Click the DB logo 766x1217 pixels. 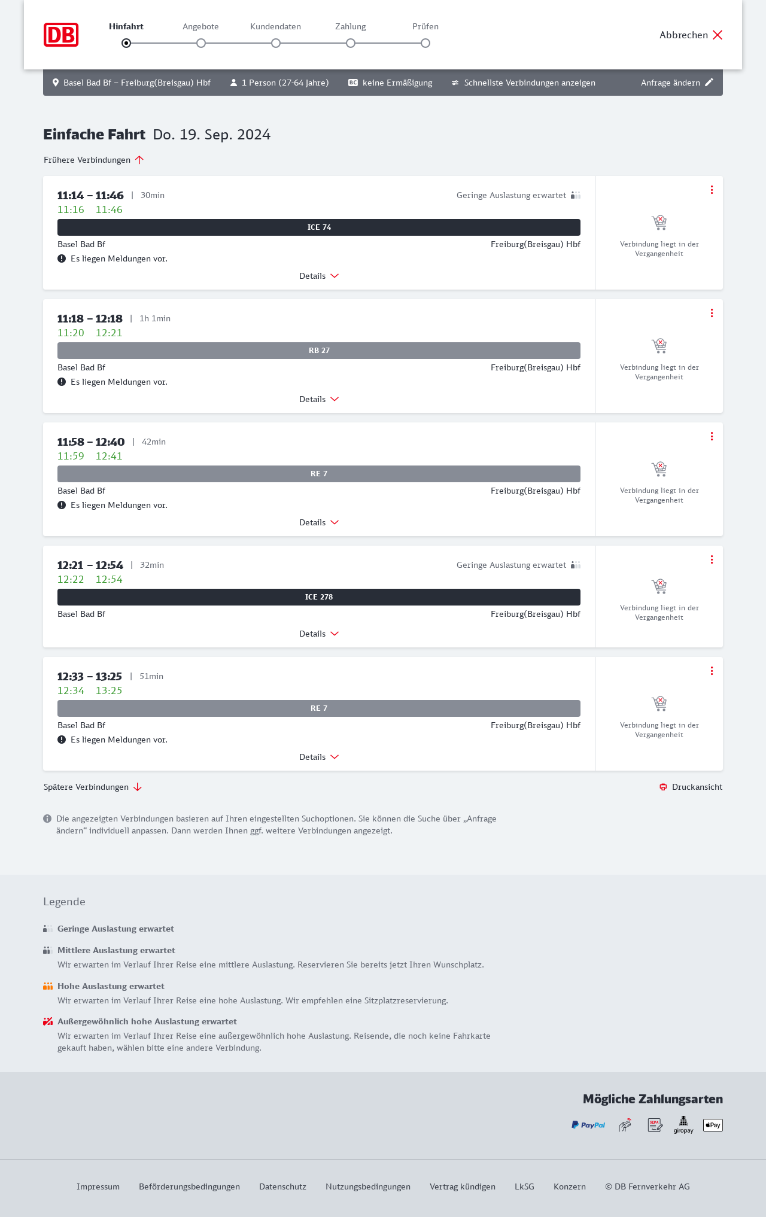pos(61,35)
